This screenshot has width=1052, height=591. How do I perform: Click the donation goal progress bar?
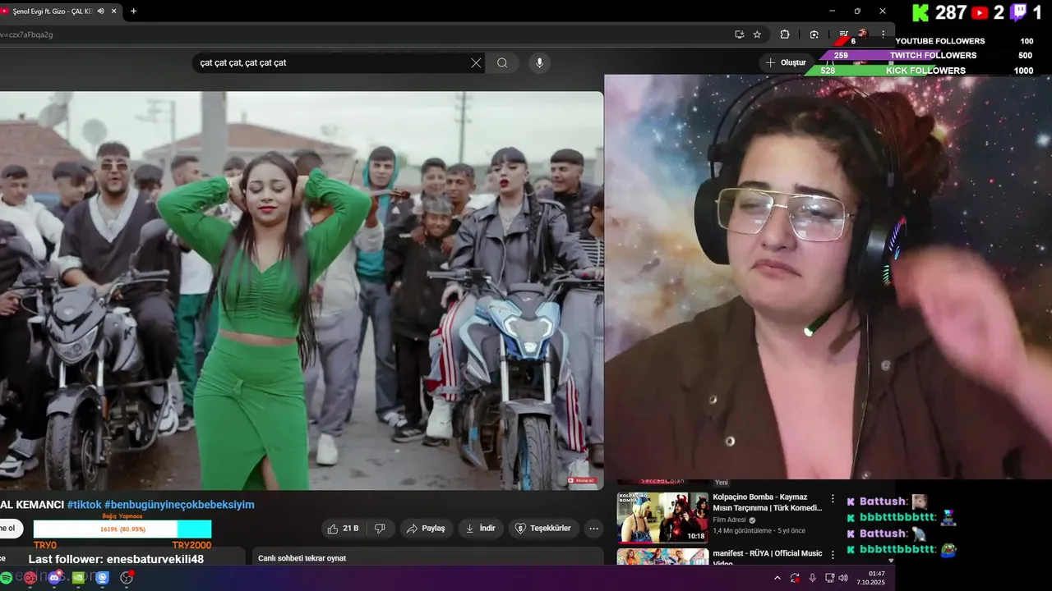(122, 529)
